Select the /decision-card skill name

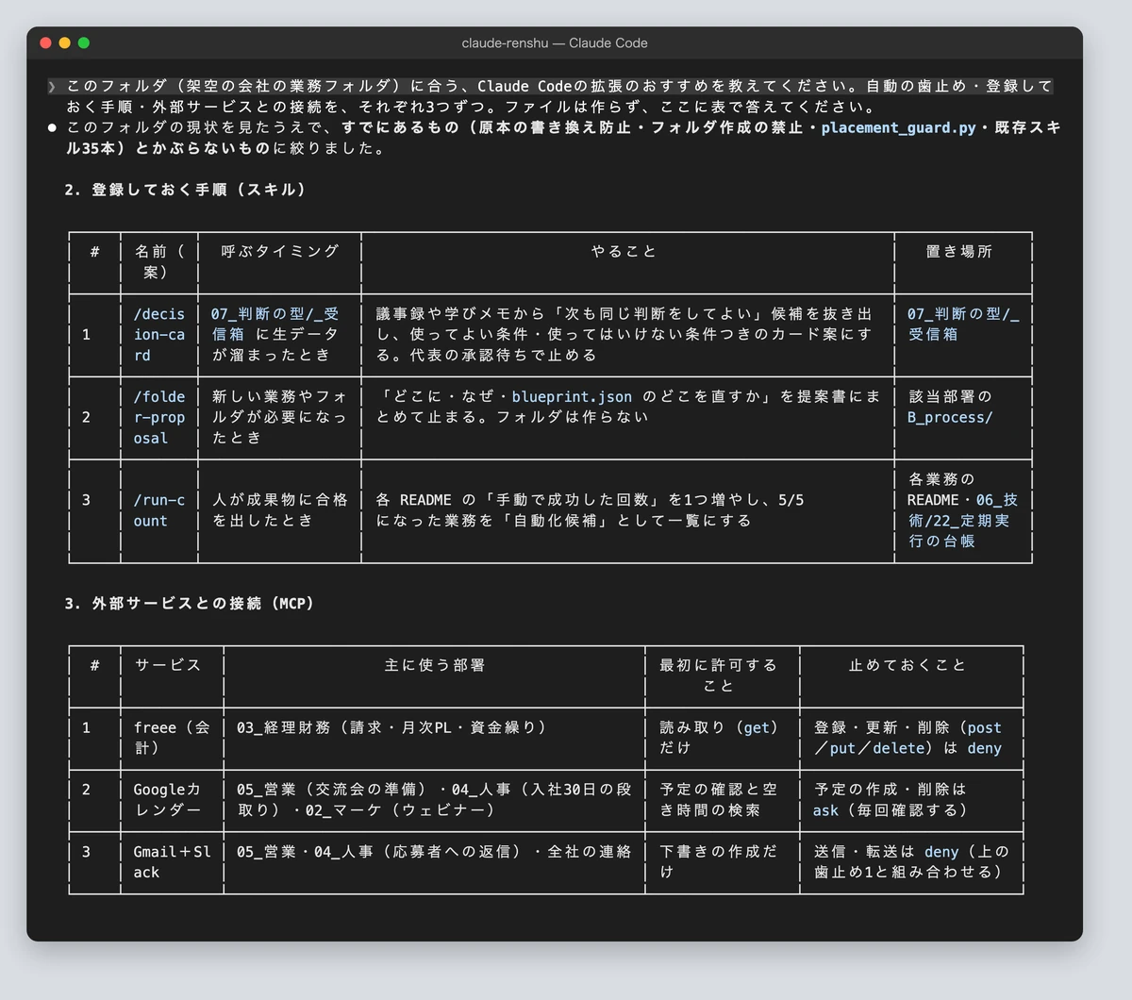[159, 335]
